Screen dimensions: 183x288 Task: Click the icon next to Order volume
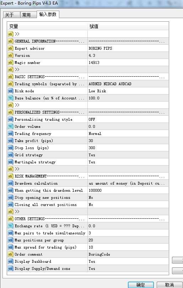point(10,126)
